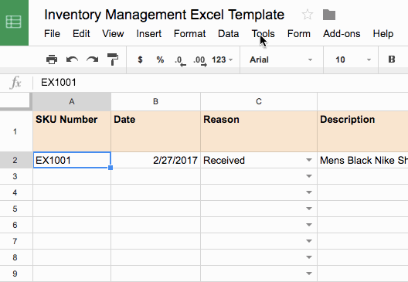The width and height of the screenshot is (408, 282).
Task: Open the File menu
Action: click(52, 33)
